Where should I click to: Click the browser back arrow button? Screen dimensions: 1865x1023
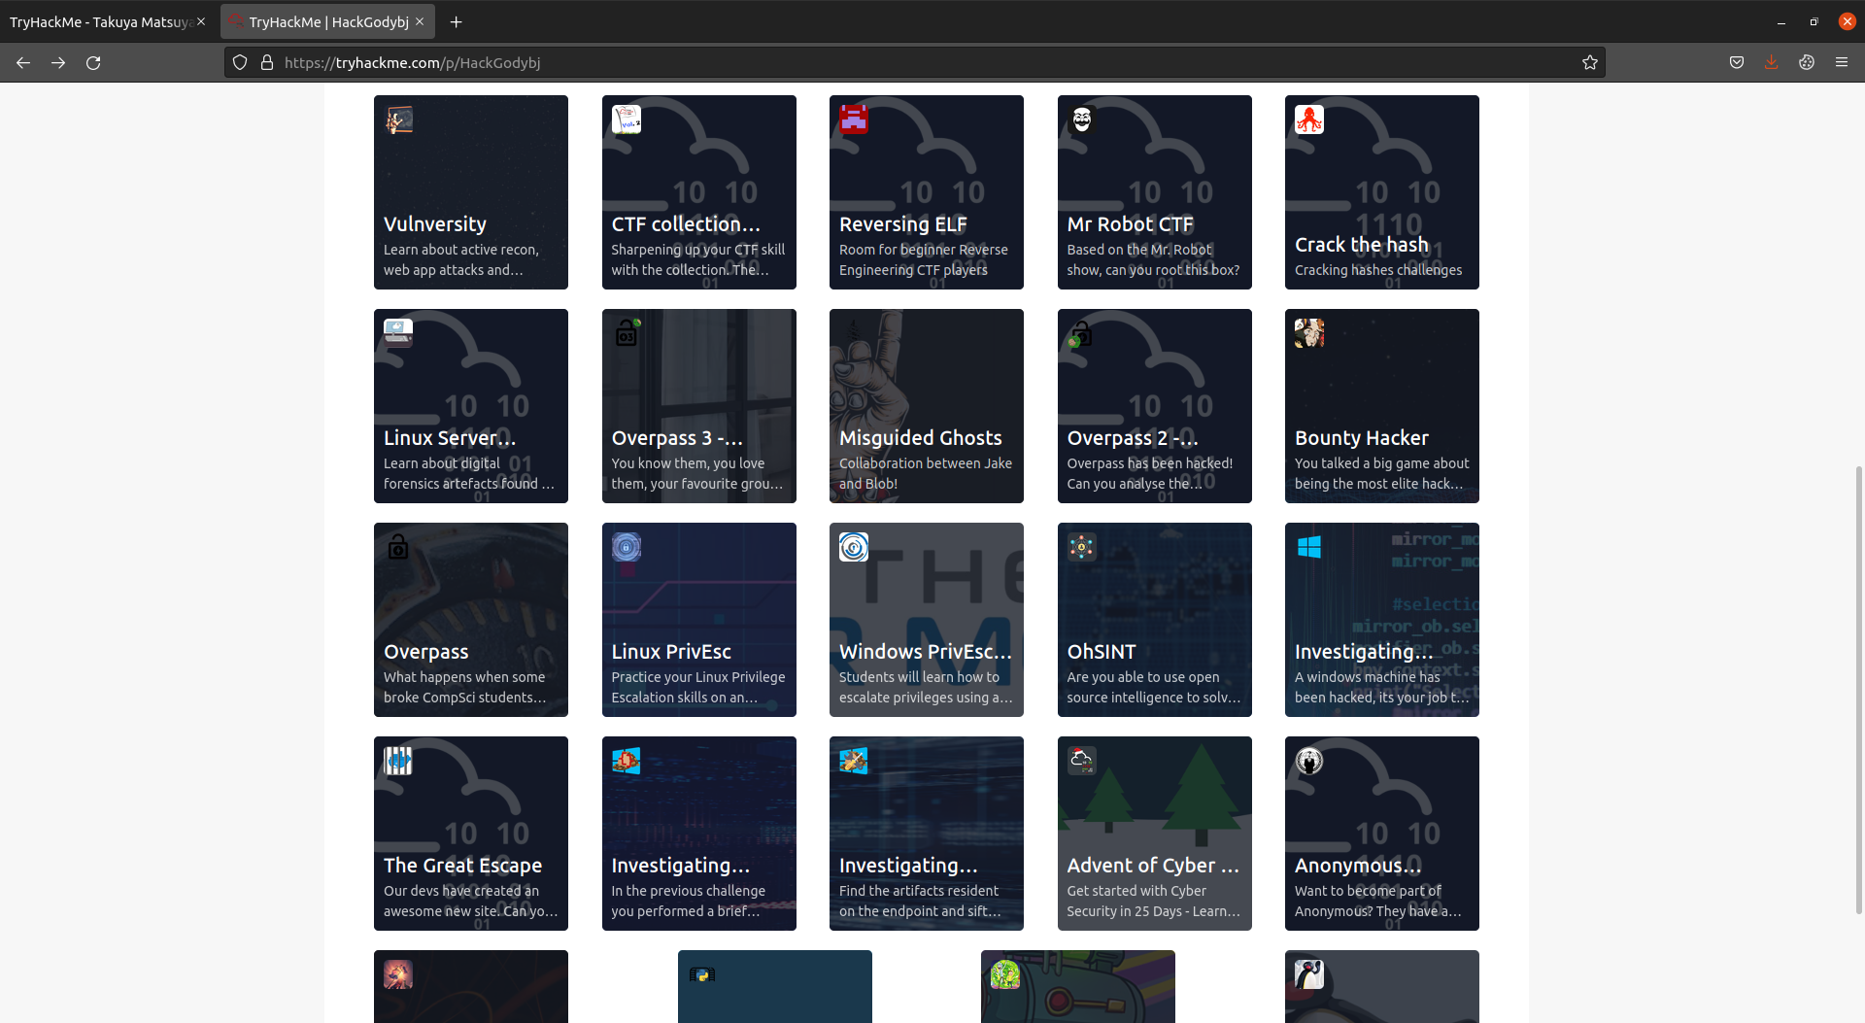coord(23,63)
